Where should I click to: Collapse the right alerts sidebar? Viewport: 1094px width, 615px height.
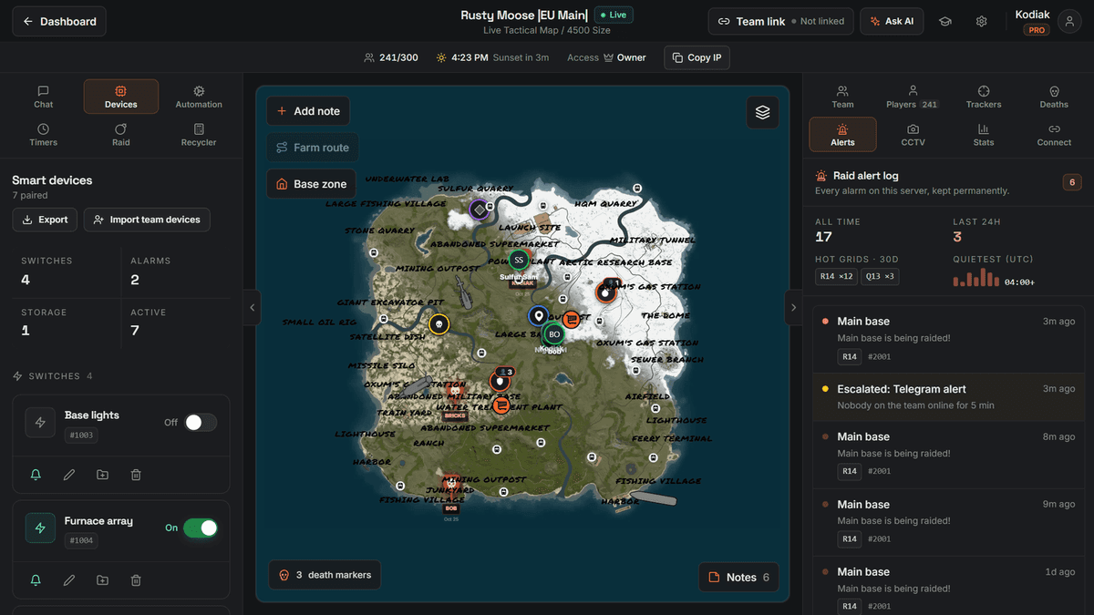793,307
